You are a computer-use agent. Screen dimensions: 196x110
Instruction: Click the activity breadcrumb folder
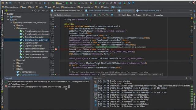(105, 7)
